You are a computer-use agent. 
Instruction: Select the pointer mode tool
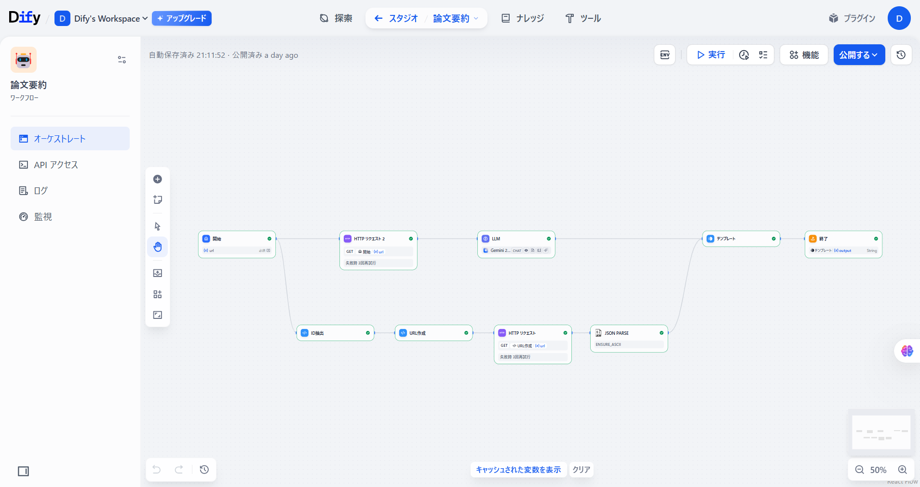click(x=157, y=226)
